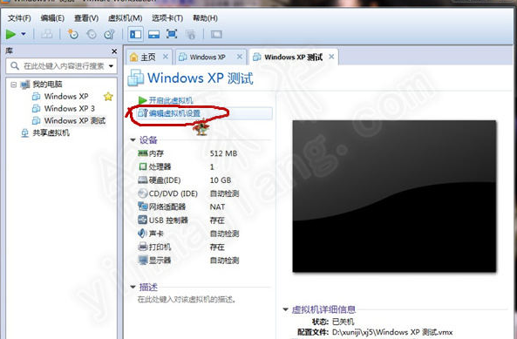
Task: Open the 选项卡(T) menu
Action: tap(167, 18)
